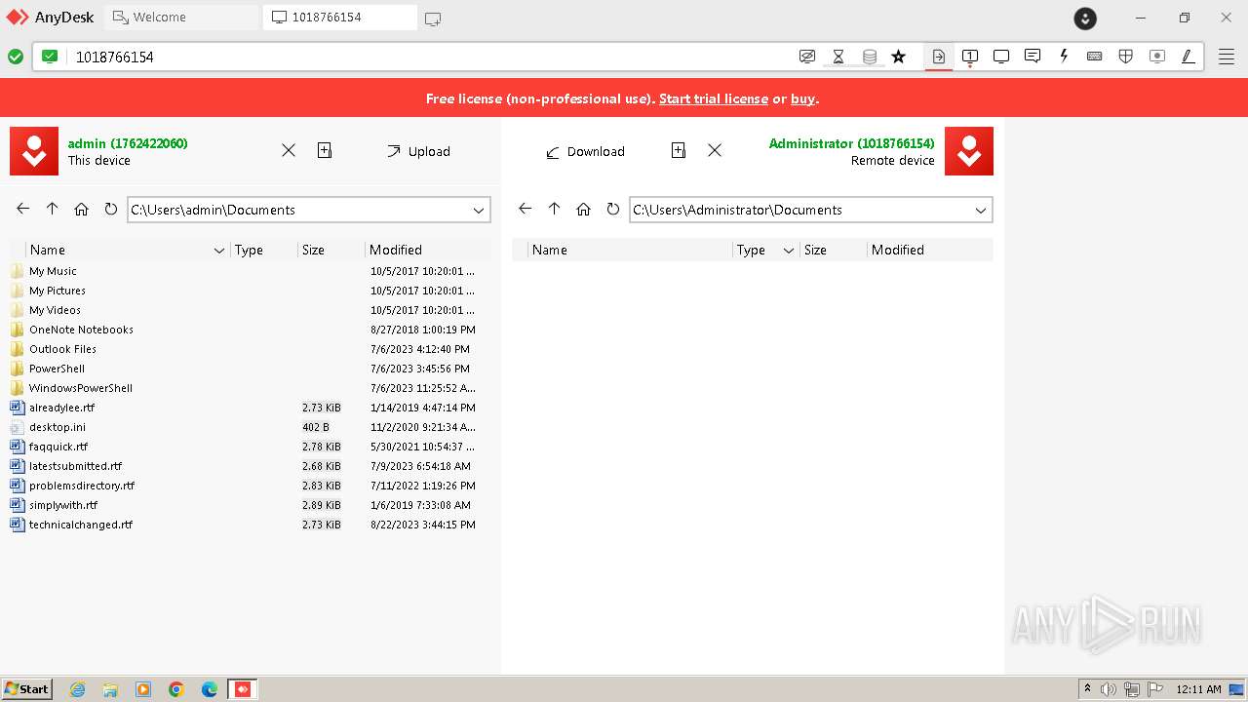The height and width of the screenshot is (702, 1248).
Task: Expand local path dropdown C:\Users\admin\Documents
Action: [479, 210]
